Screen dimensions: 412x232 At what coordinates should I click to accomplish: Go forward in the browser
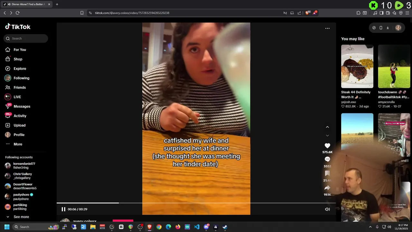[11, 13]
